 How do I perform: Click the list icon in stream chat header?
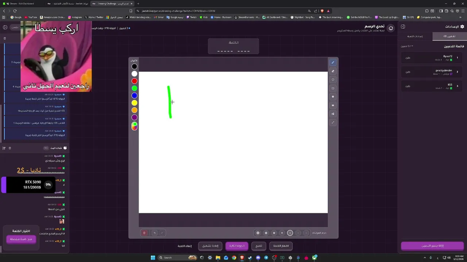click(4, 148)
